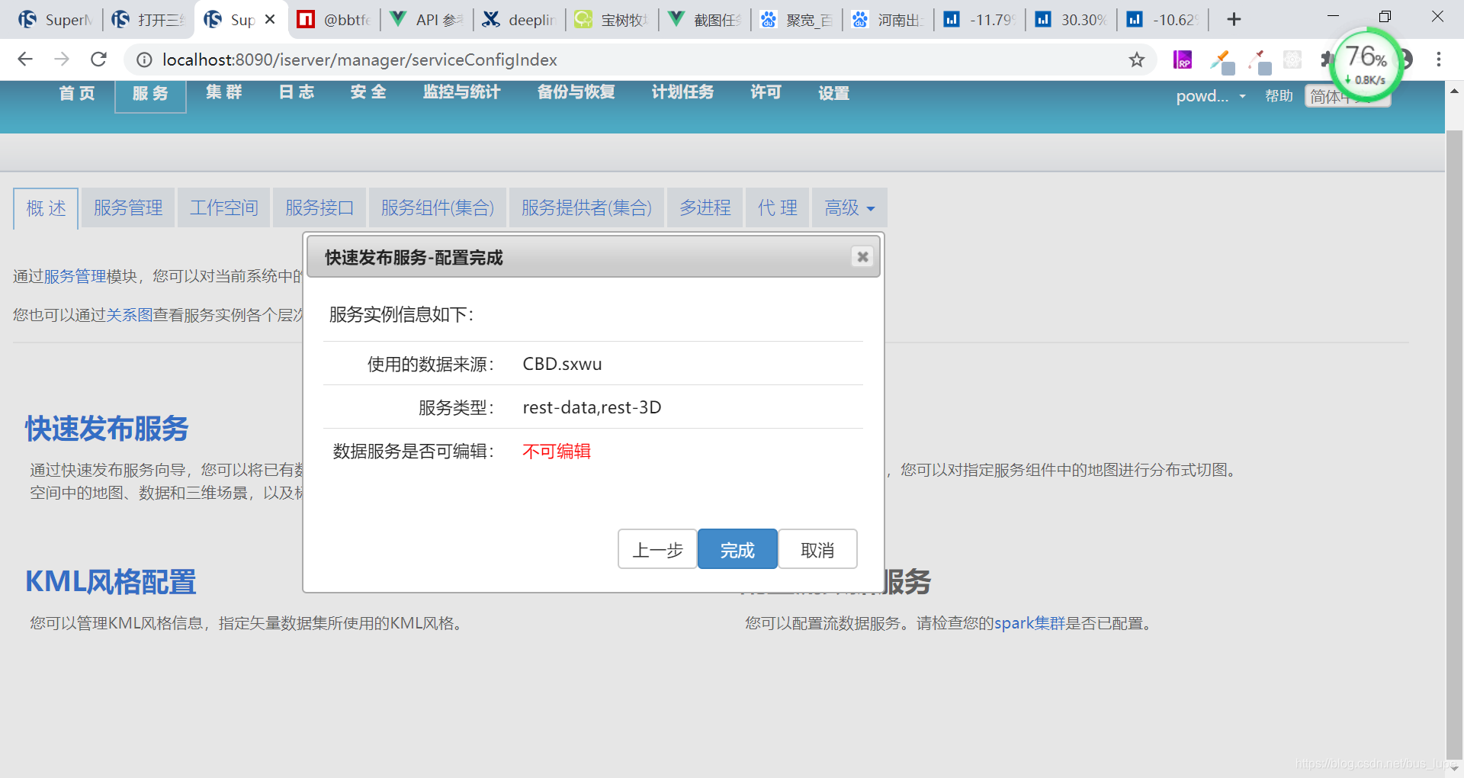The height and width of the screenshot is (778, 1464).
Task: Click the red 不可编辑 text
Action: tap(557, 451)
